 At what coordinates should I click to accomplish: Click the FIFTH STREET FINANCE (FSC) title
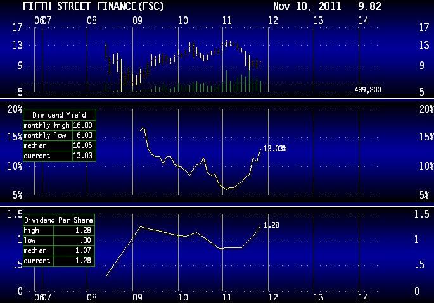(93, 6)
